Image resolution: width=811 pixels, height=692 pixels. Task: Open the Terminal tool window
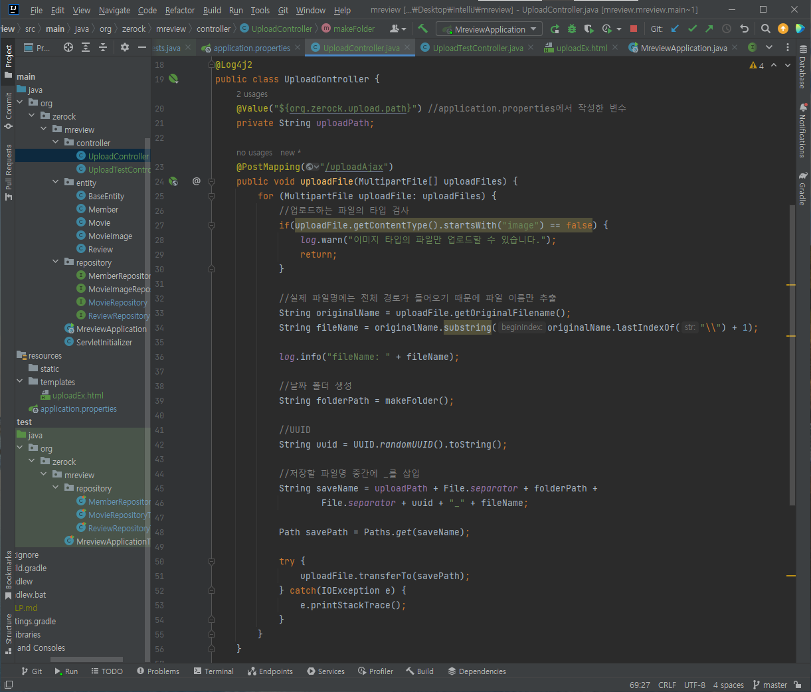click(x=213, y=671)
